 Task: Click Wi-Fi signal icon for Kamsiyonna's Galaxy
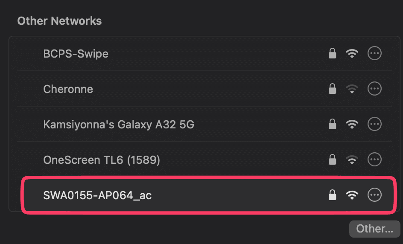pyautogui.click(x=352, y=125)
